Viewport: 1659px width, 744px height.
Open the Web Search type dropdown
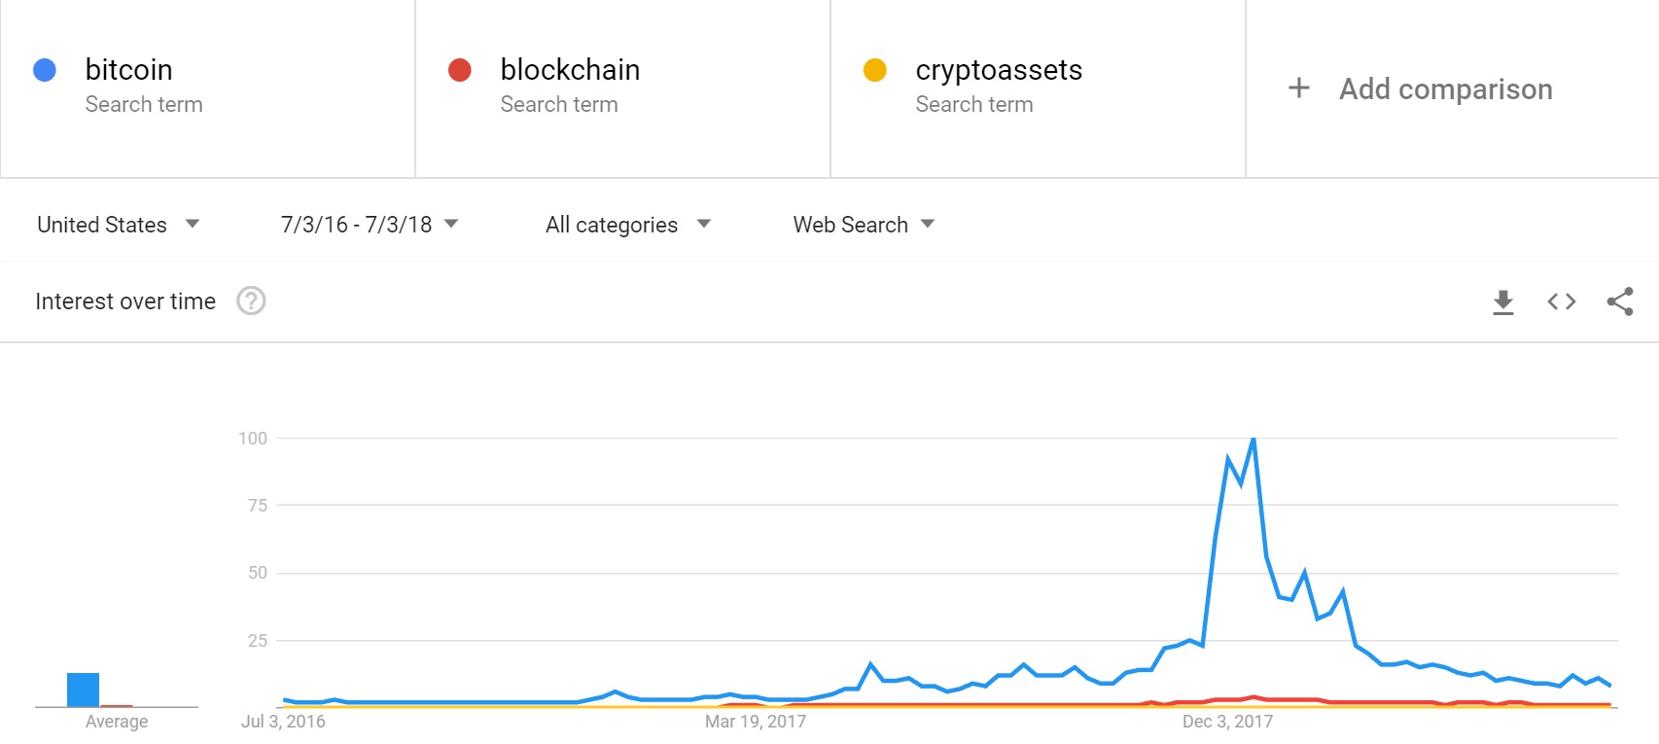click(x=864, y=225)
